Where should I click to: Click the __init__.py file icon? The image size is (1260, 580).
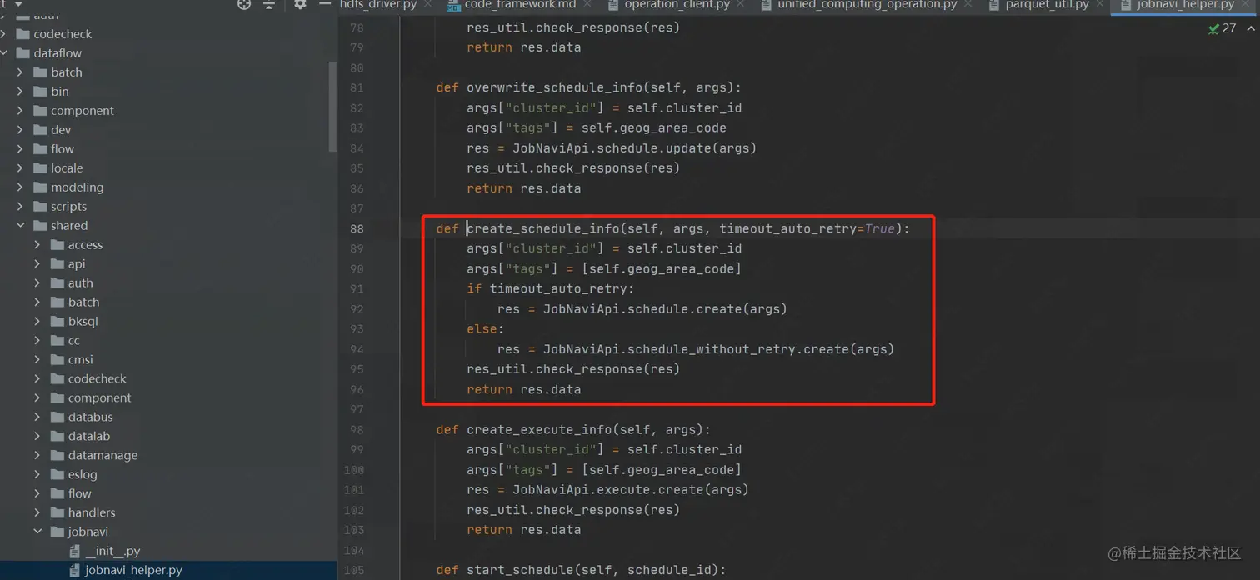[75, 552]
